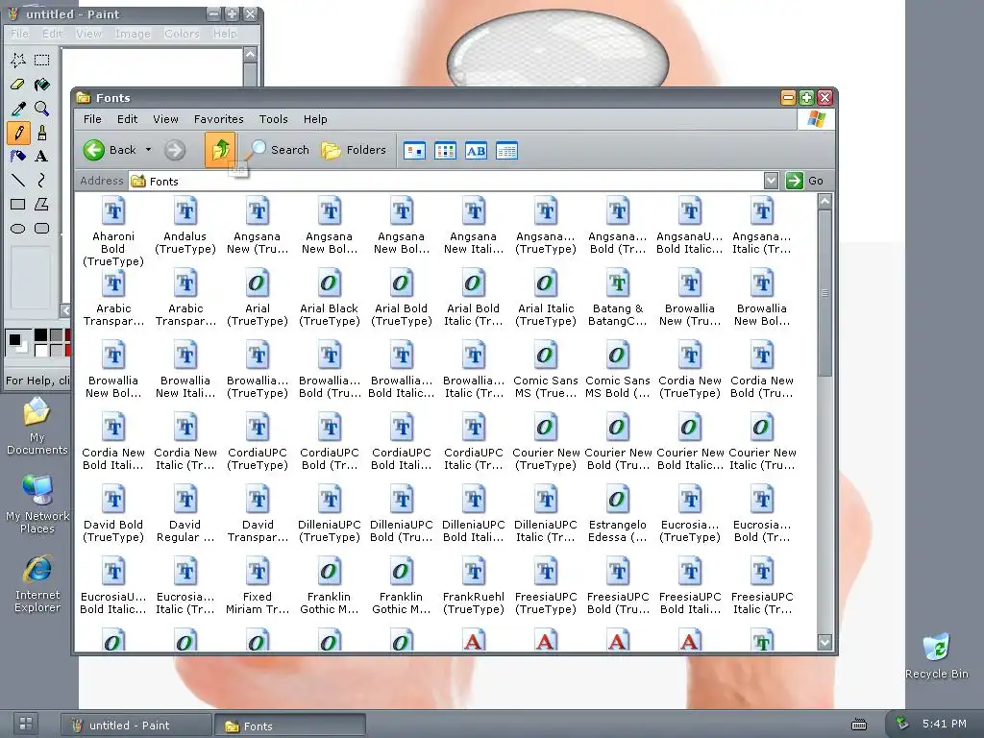The width and height of the screenshot is (984, 738).
Task: Choose the Fill With Color tool in Paint
Action: click(x=42, y=85)
